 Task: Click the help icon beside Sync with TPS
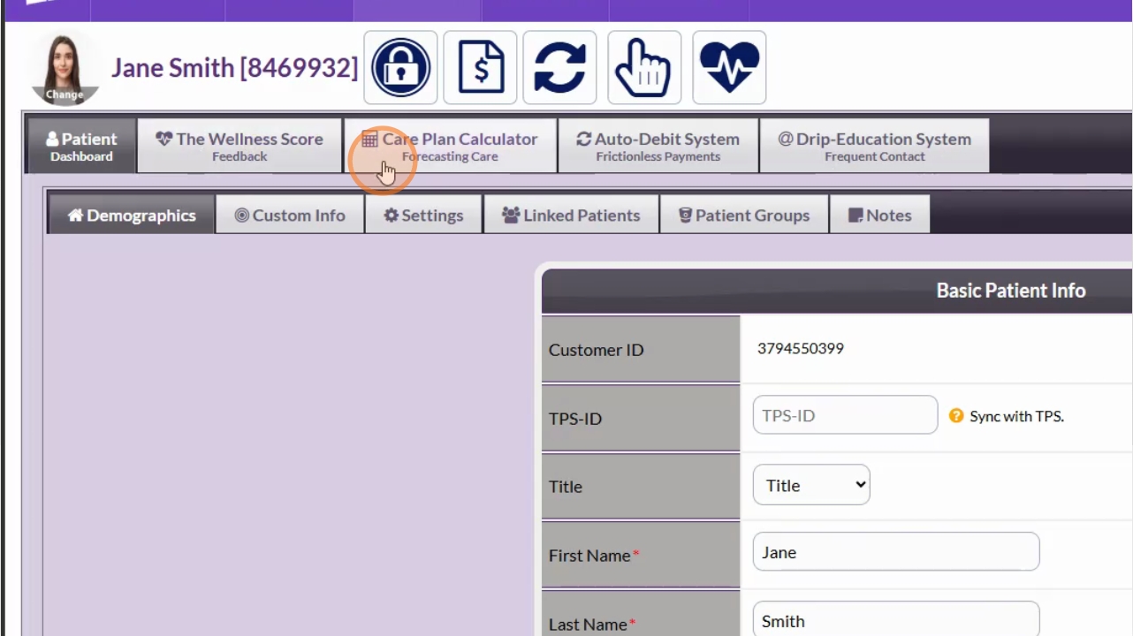(x=955, y=415)
